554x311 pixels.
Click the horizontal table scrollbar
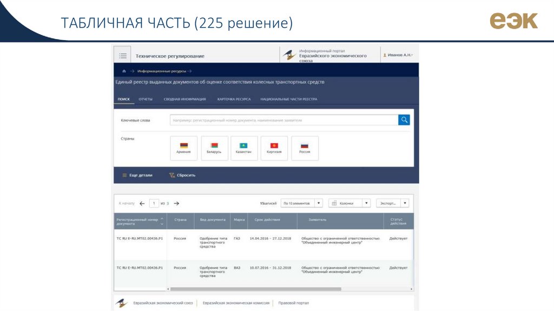point(254,289)
